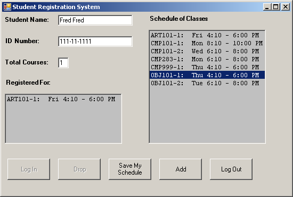Click the Total Courses field

click(63, 63)
